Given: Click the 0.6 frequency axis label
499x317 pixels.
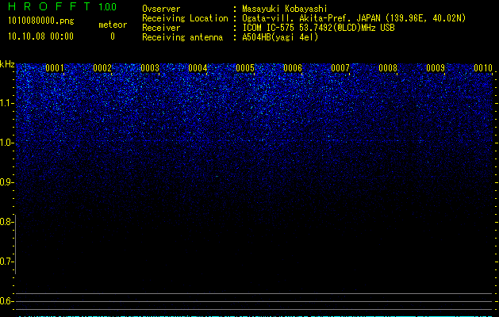Looking at the screenshot, I should 6,301.
